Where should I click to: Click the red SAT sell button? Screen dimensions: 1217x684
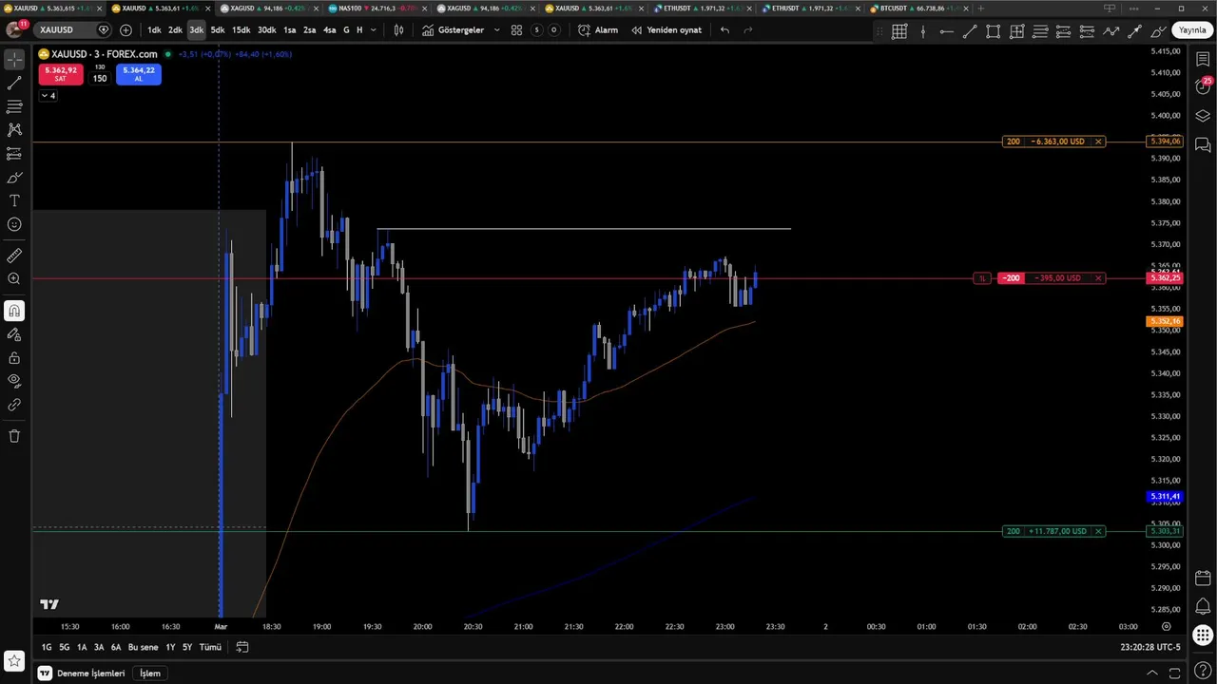tap(60, 74)
